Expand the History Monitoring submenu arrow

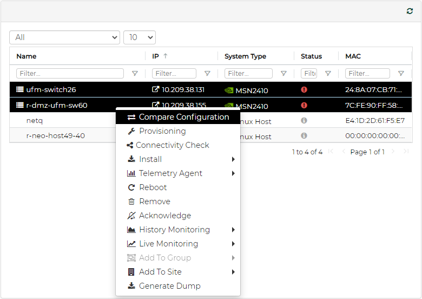233,230
